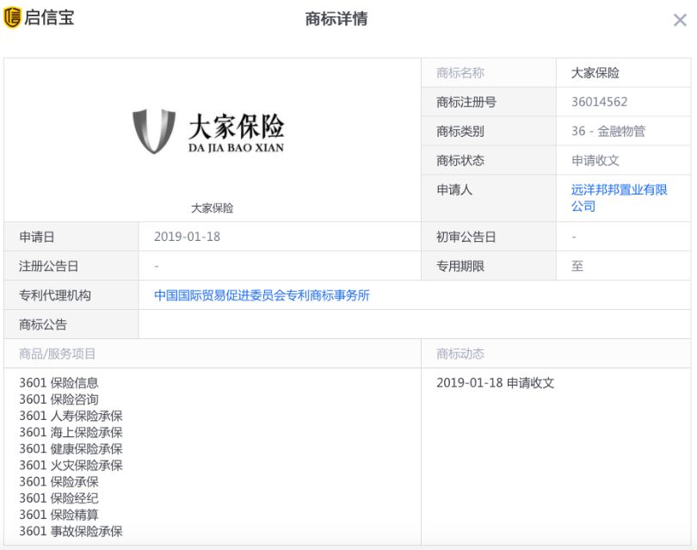Click the 3601 保险信息 service item
This screenshot has height=550, width=697.
point(59,383)
